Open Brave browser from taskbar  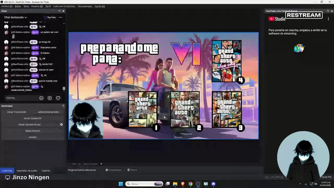(x=183, y=184)
